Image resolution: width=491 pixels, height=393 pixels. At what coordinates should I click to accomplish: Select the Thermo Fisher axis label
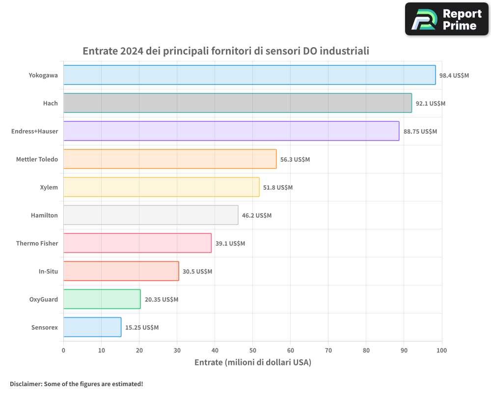(37, 243)
